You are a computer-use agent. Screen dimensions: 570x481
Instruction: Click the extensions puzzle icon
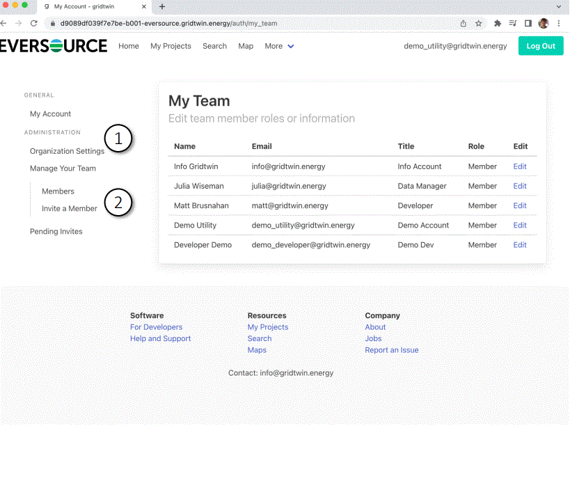tap(496, 23)
